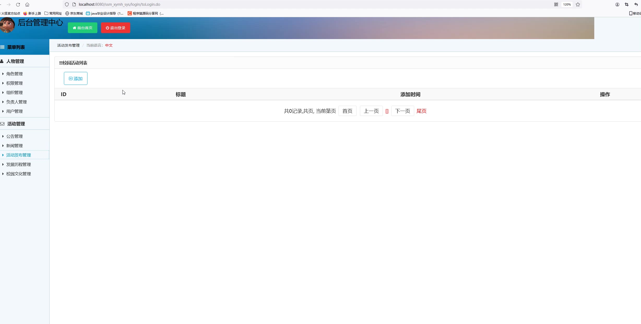
Task: Click the undo arrow toolbar icon
Action: 636,4
